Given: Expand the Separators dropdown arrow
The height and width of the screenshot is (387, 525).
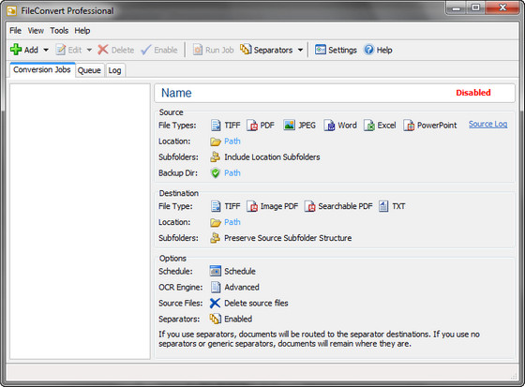Looking at the screenshot, I should coord(300,51).
